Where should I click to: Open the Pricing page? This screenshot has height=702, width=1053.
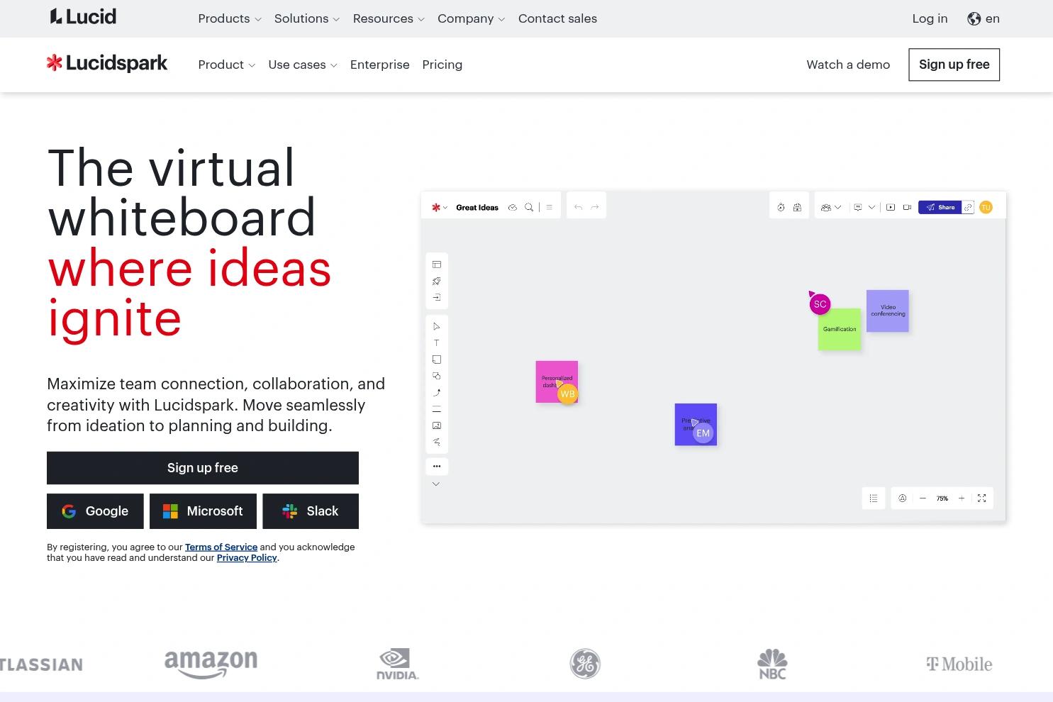[442, 65]
